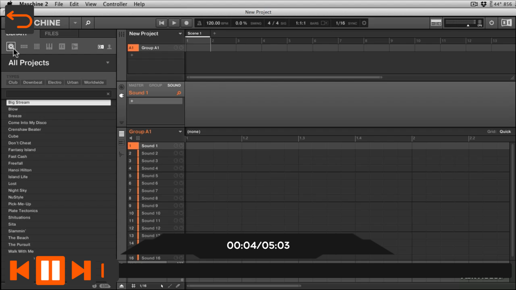Screen dimensions: 516x290
Task: Filter by Worldwide type tag
Action: pyautogui.click(x=94, y=82)
